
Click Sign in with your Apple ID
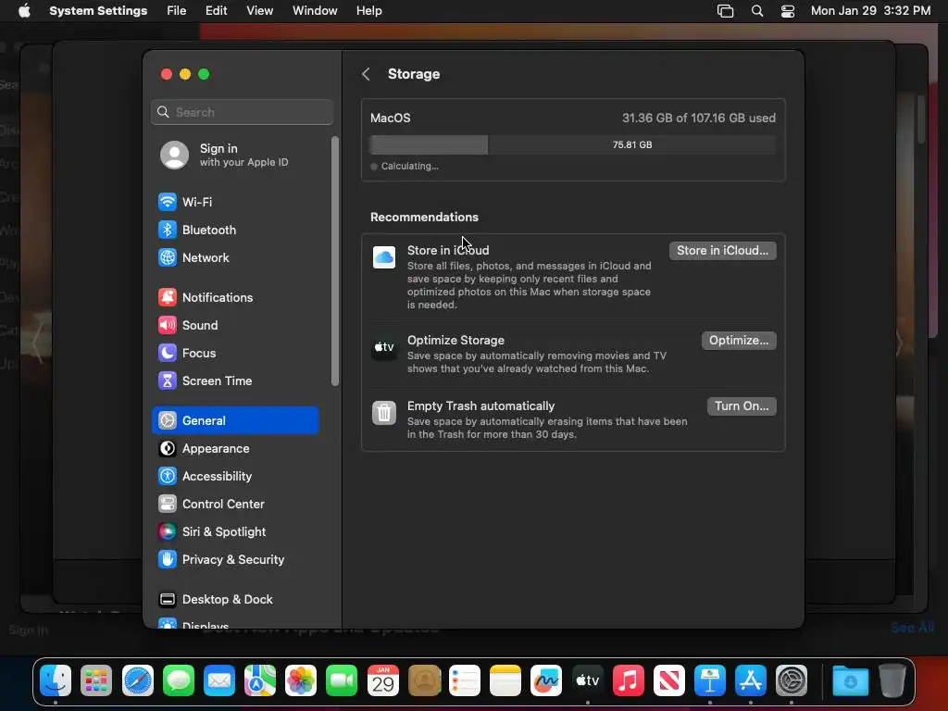pyautogui.click(x=234, y=156)
